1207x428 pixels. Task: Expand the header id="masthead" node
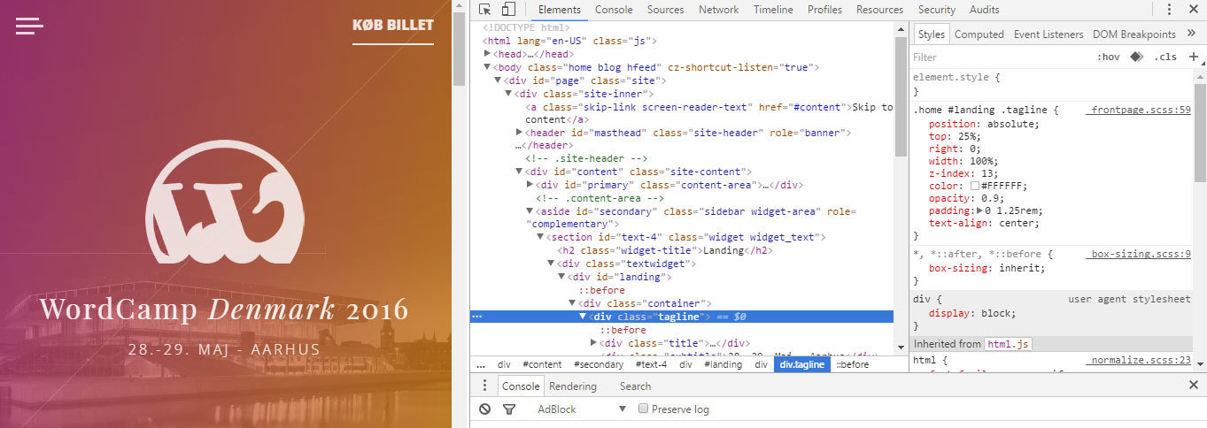519,133
